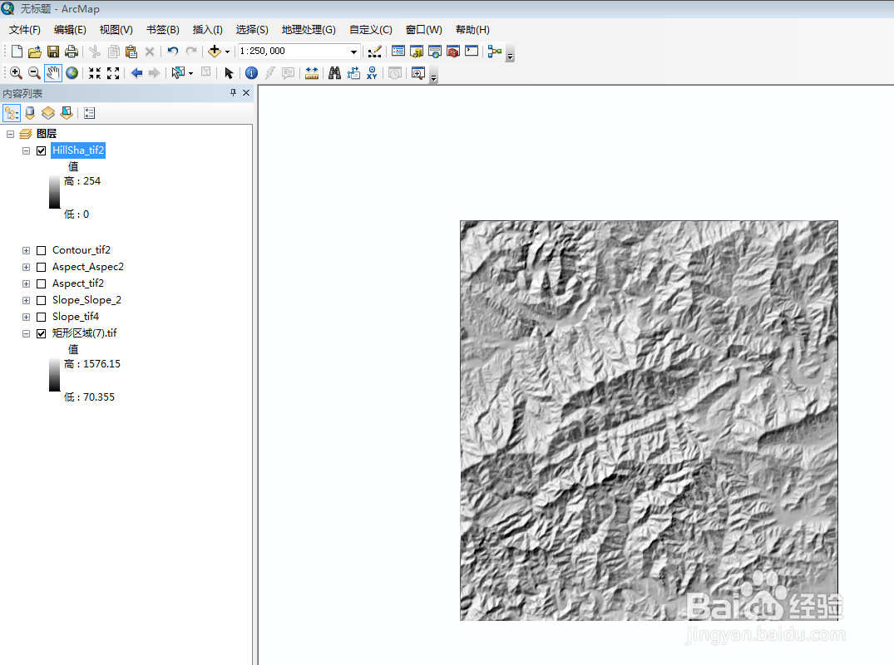Create a new map document
This screenshot has height=665, width=894.
(x=17, y=52)
